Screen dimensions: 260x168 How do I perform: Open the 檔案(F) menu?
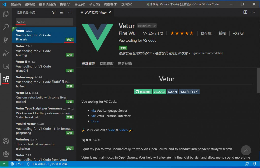pos(15,4)
